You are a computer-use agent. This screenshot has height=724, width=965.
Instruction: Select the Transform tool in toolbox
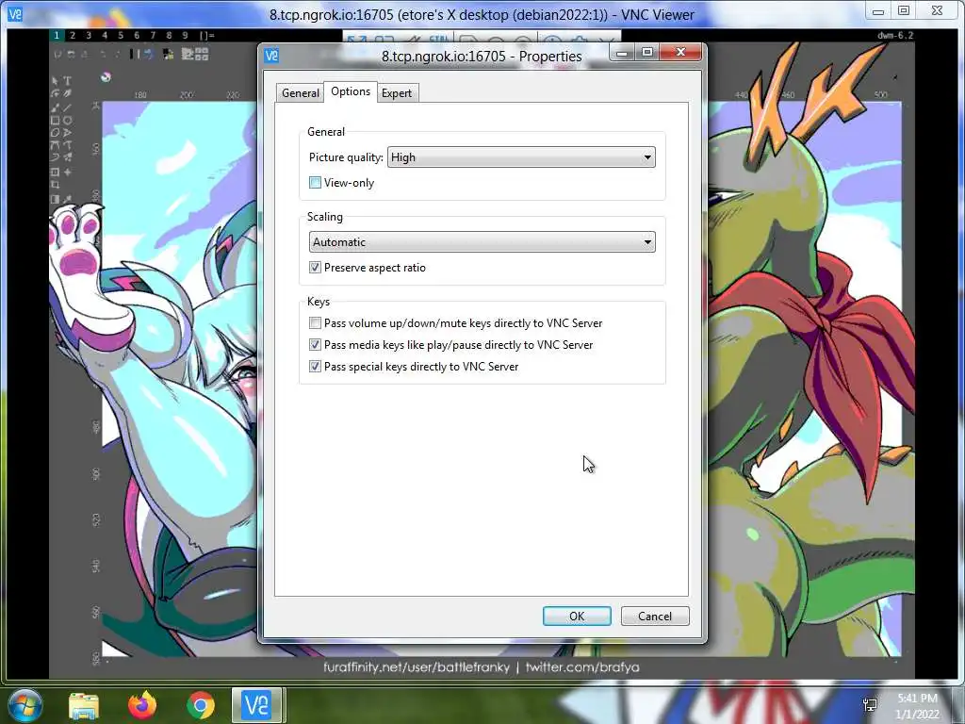(55, 172)
